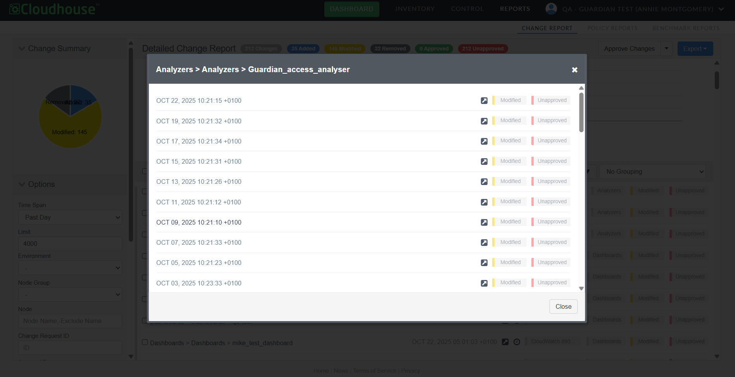Viewport: 735px width, 377px height.
Task: Open the OCT 15, 2025 change details icon
Action: pos(484,162)
